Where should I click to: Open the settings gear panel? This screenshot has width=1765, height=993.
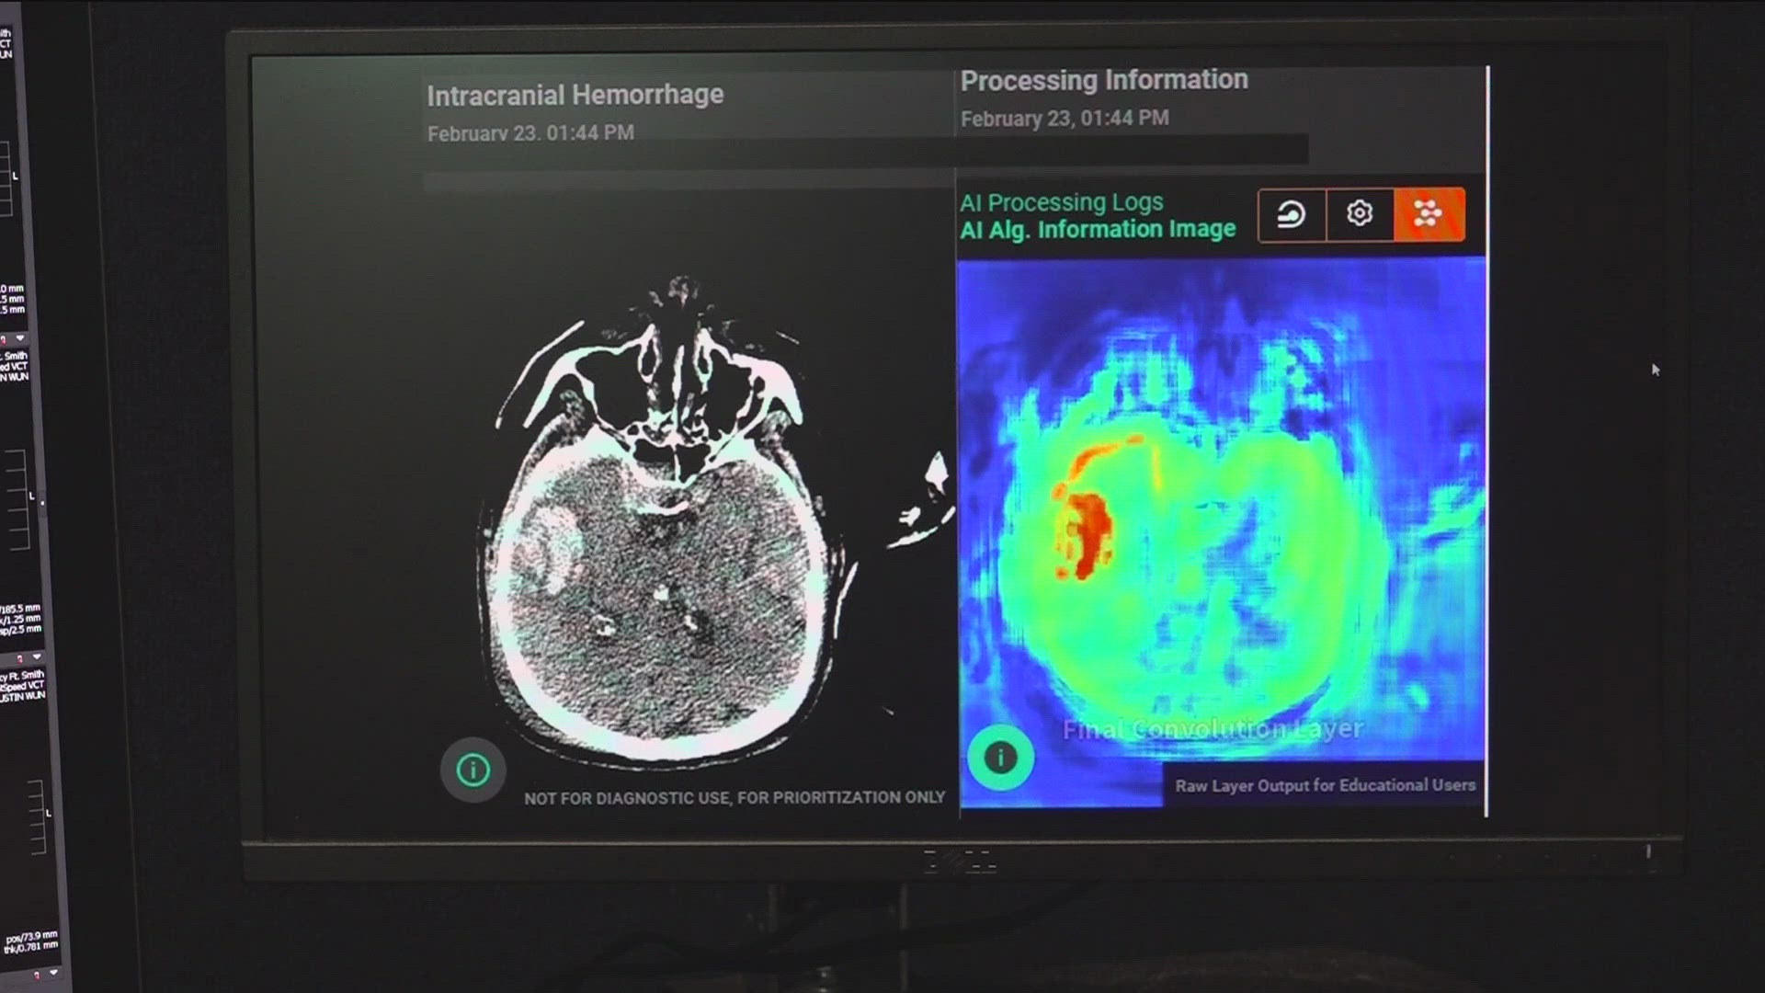coord(1358,214)
